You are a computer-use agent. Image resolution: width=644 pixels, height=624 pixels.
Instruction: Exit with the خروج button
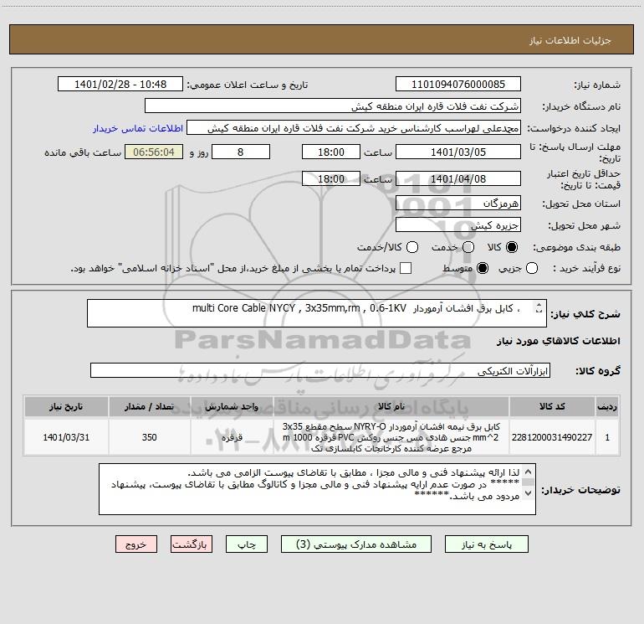(136, 544)
